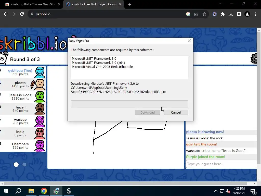Click horizontal scrollbar right arrow
The image size is (261, 196).
pyautogui.click(x=254, y=184)
